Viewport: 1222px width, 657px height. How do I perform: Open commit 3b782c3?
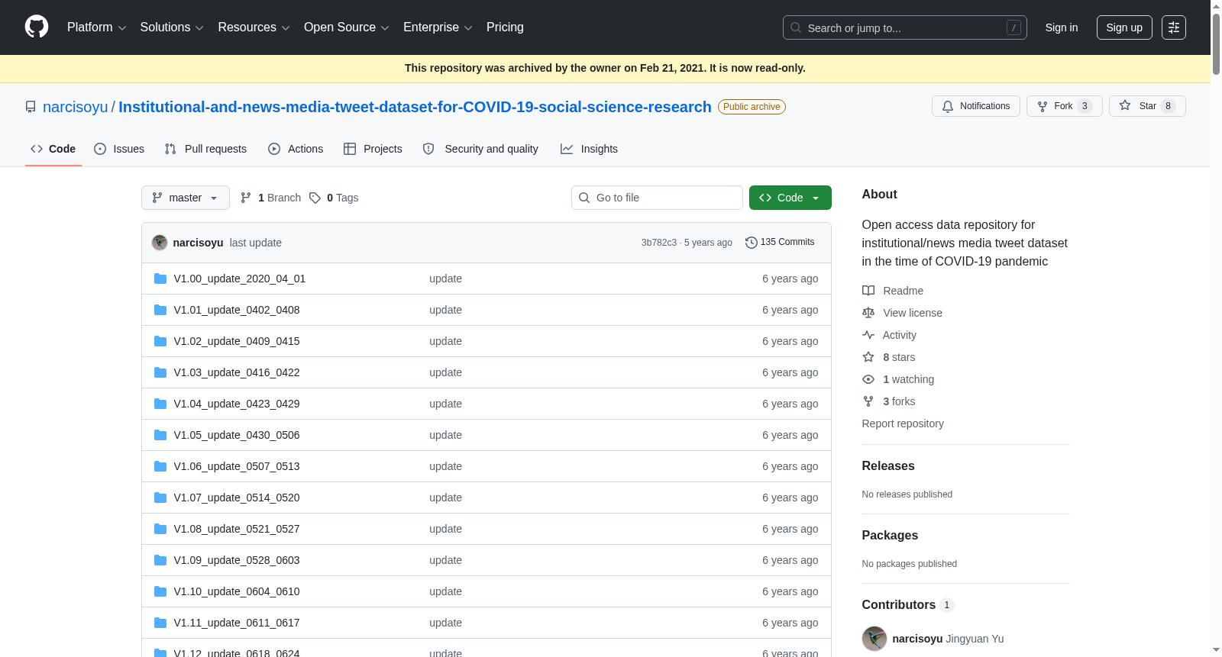coord(659,243)
